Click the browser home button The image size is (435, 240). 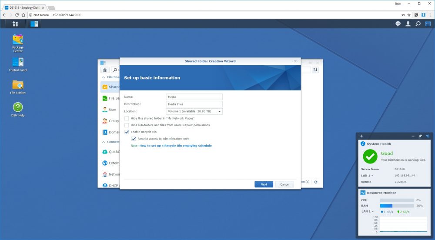coord(23,15)
